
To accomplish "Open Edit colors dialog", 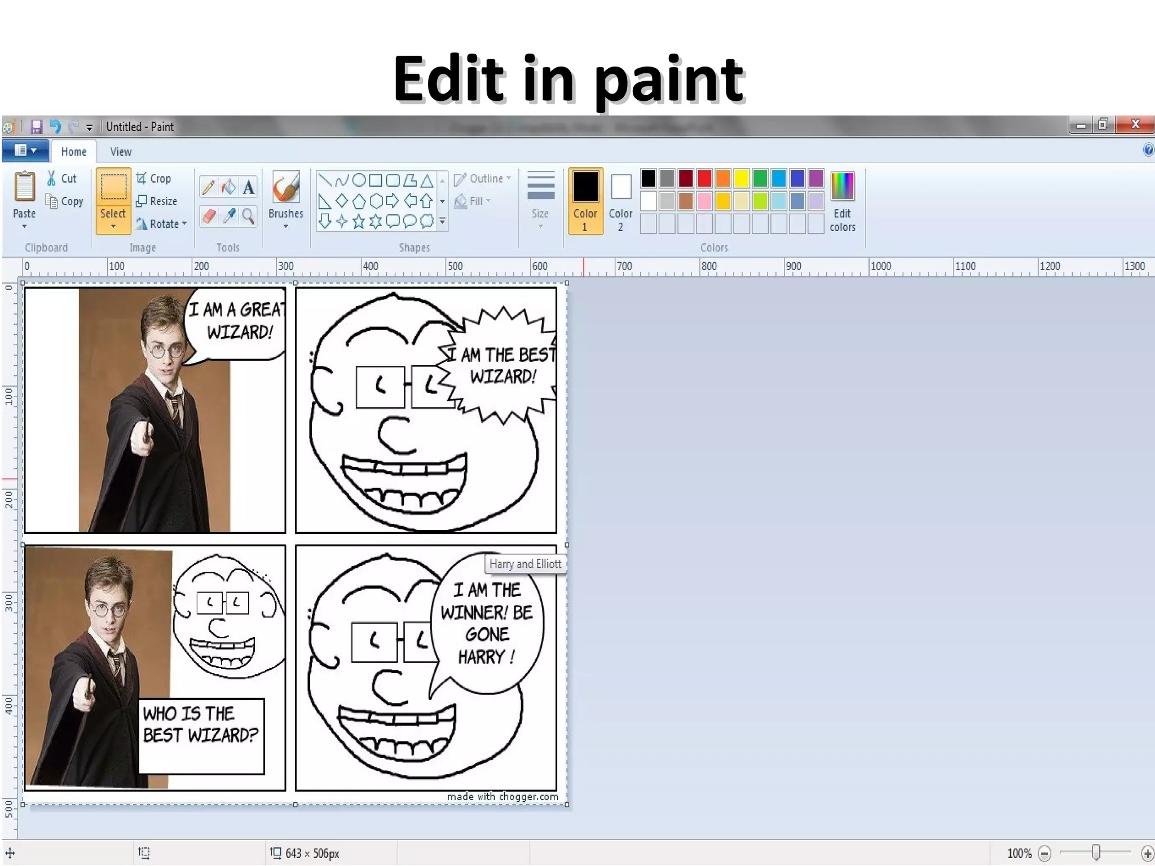I will 843,201.
